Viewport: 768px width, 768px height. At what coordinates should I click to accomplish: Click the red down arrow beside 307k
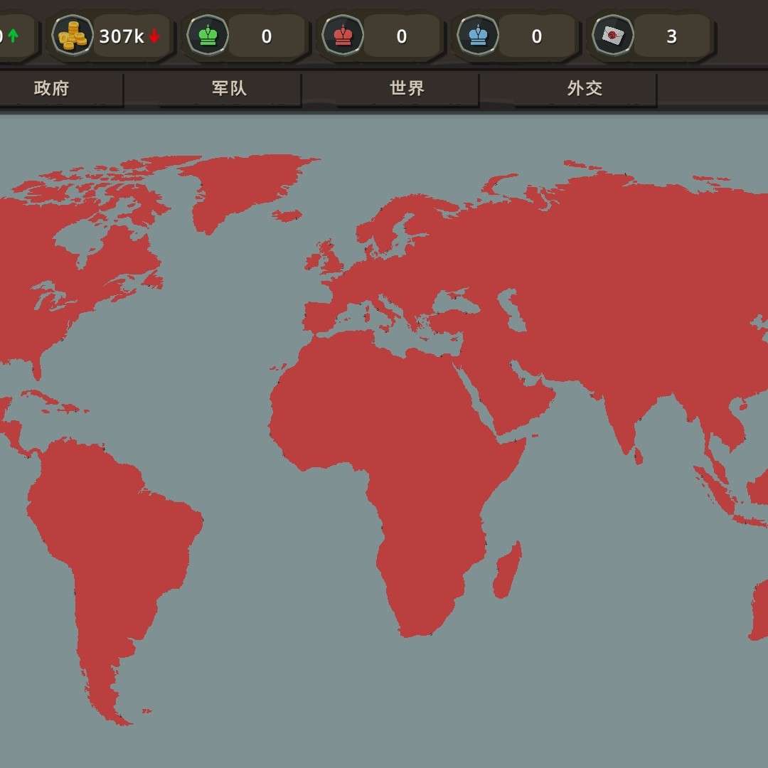pyautogui.click(x=154, y=36)
